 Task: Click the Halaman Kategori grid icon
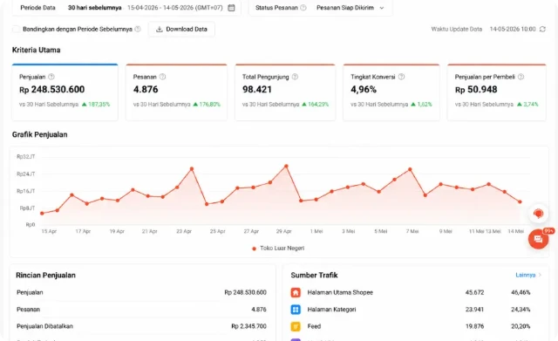[x=296, y=310]
